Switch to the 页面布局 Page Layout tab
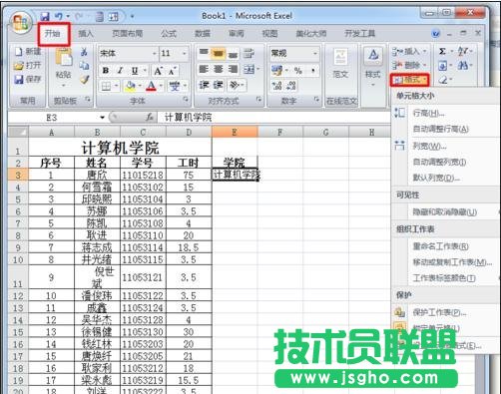This screenshot has width=501, height=394. coord(127,34)
